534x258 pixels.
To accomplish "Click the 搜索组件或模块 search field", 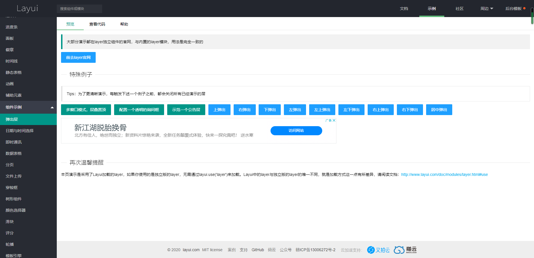I will tap(79, 9).
